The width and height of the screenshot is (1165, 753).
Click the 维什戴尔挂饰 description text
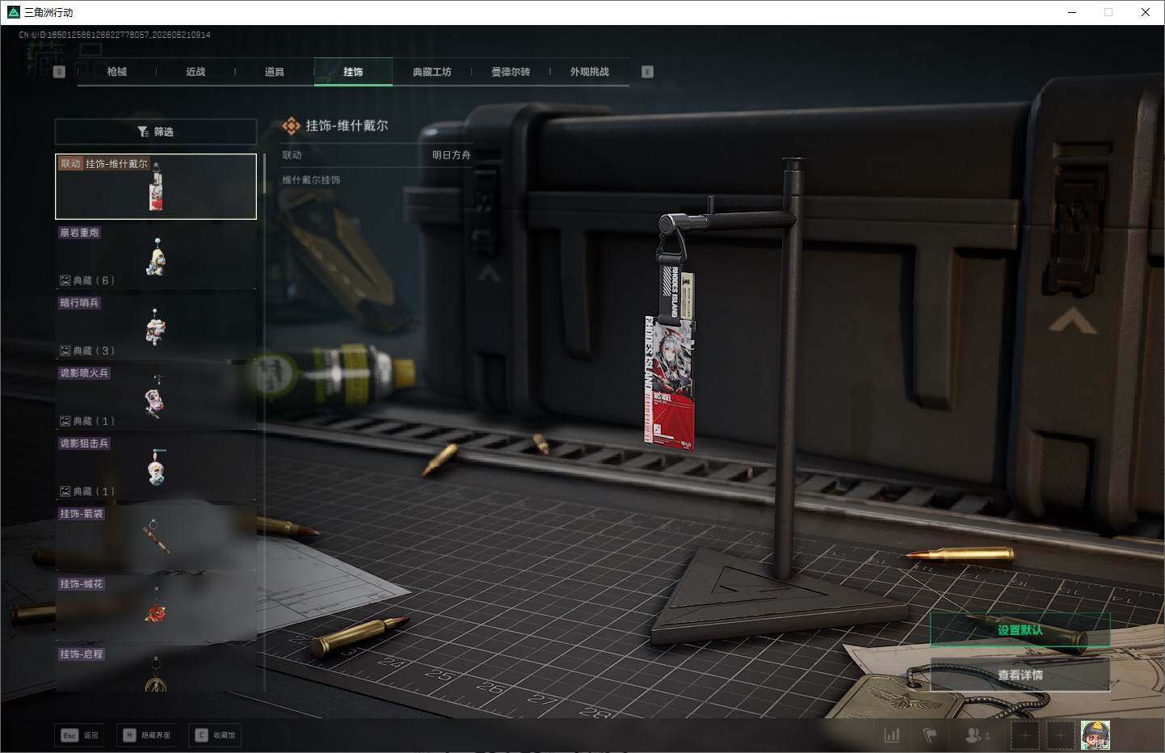point(311,180)
